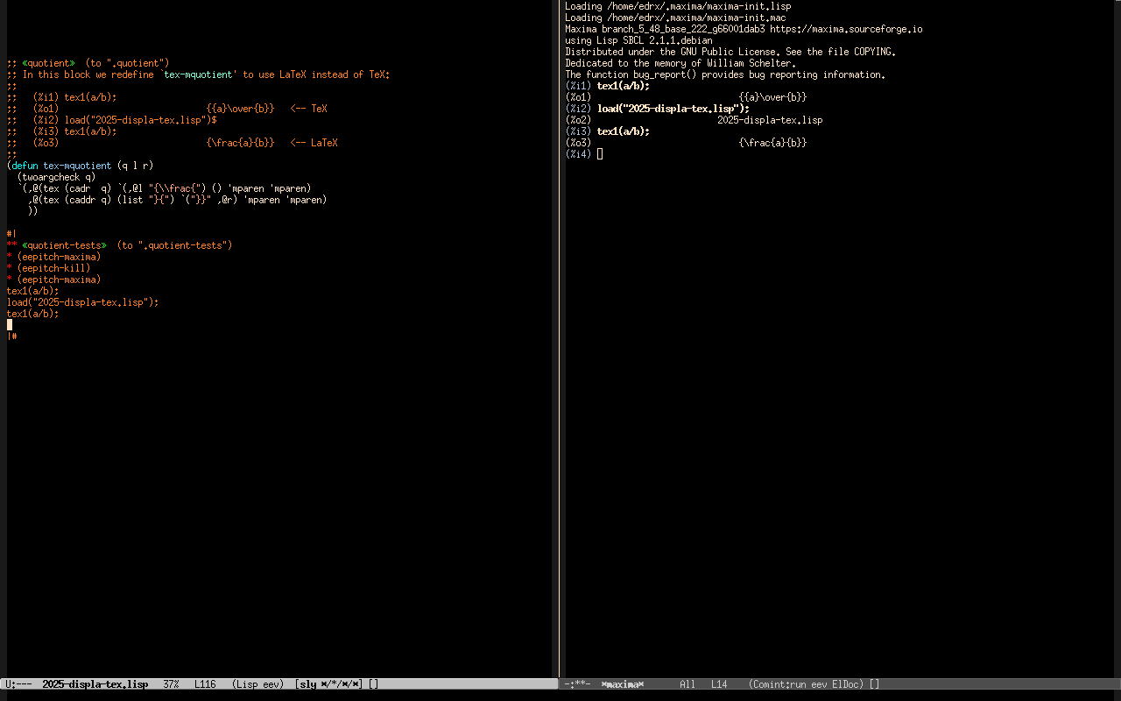Click the load("2025-displa-tex.lisp"); line in left buffer
Screen dimensions: 1121x701
point(82,302)
